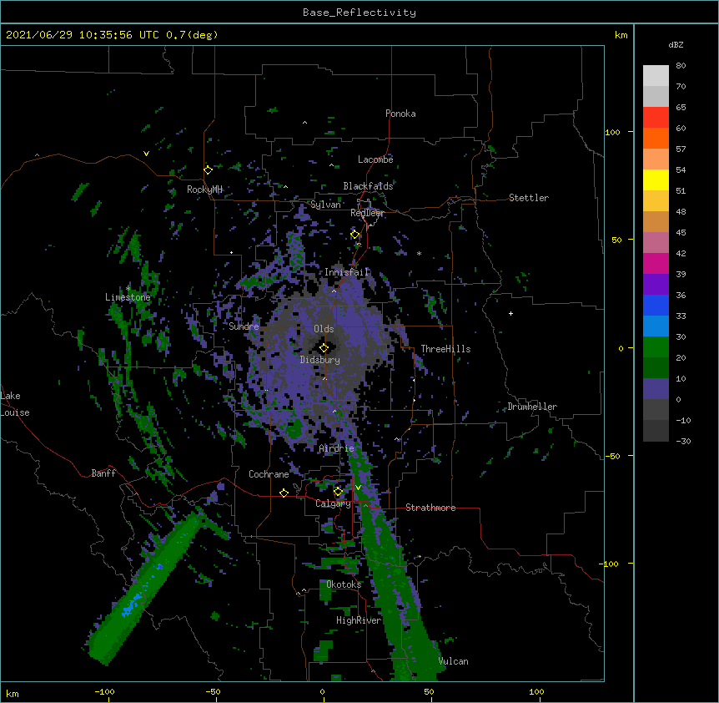
Task: Click the Sundre town label
Action: tap(244, 326)
